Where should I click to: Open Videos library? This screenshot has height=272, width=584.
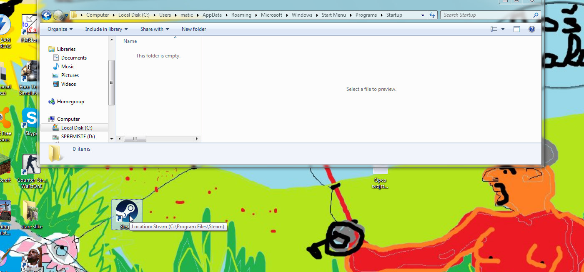tap(68, 84)
